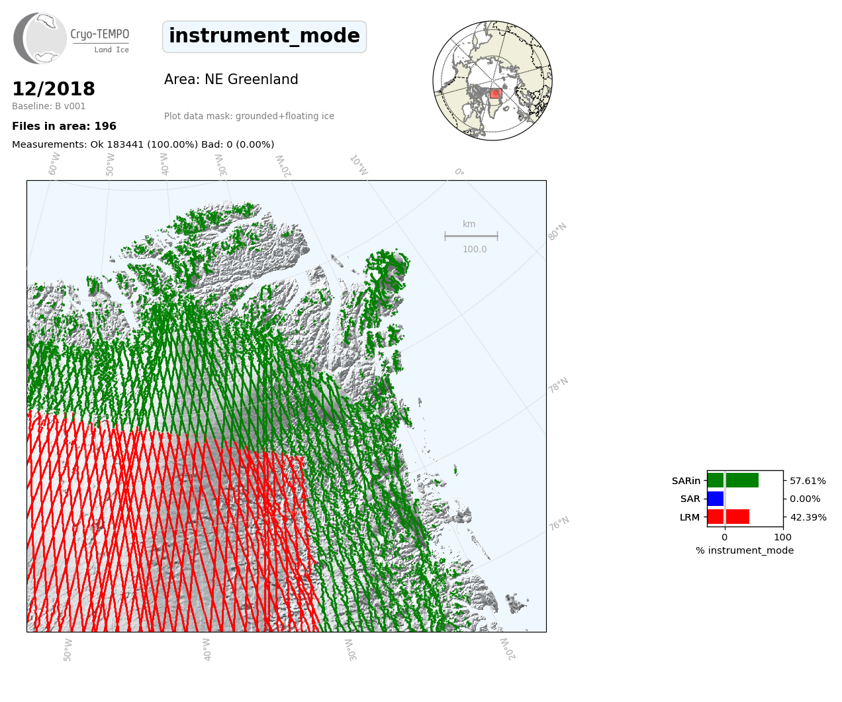Image resolution: width=842 pixels, height=702 pixels.
Task: Click the 42.39% value
Action: (808, 517)
